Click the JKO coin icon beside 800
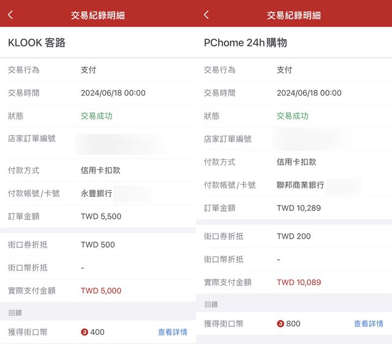 pos(281,324)
